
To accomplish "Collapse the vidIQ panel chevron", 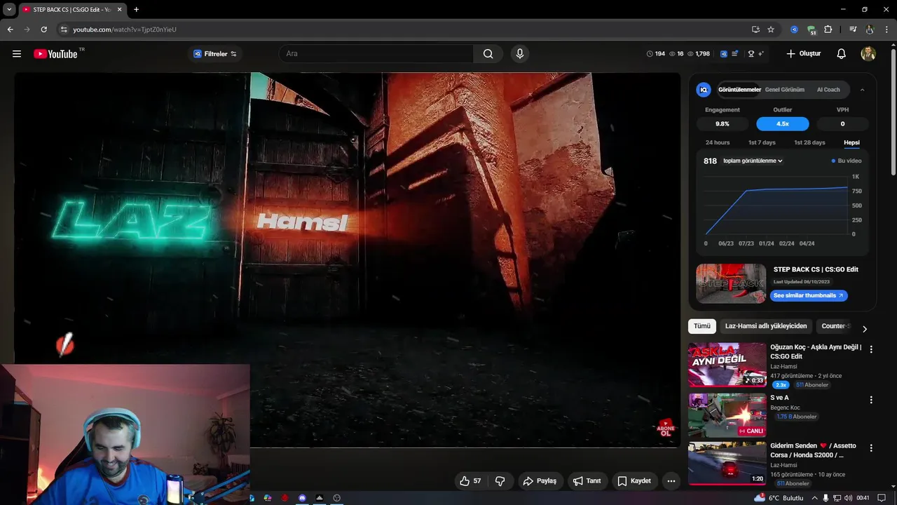I will coord(862,90).
